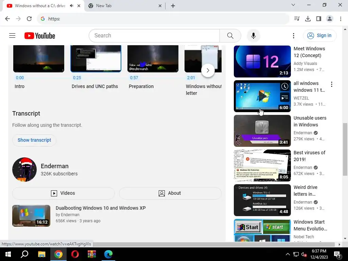
Task: Open Opera browser from taskbar
Action: click(x=75, y=254)
